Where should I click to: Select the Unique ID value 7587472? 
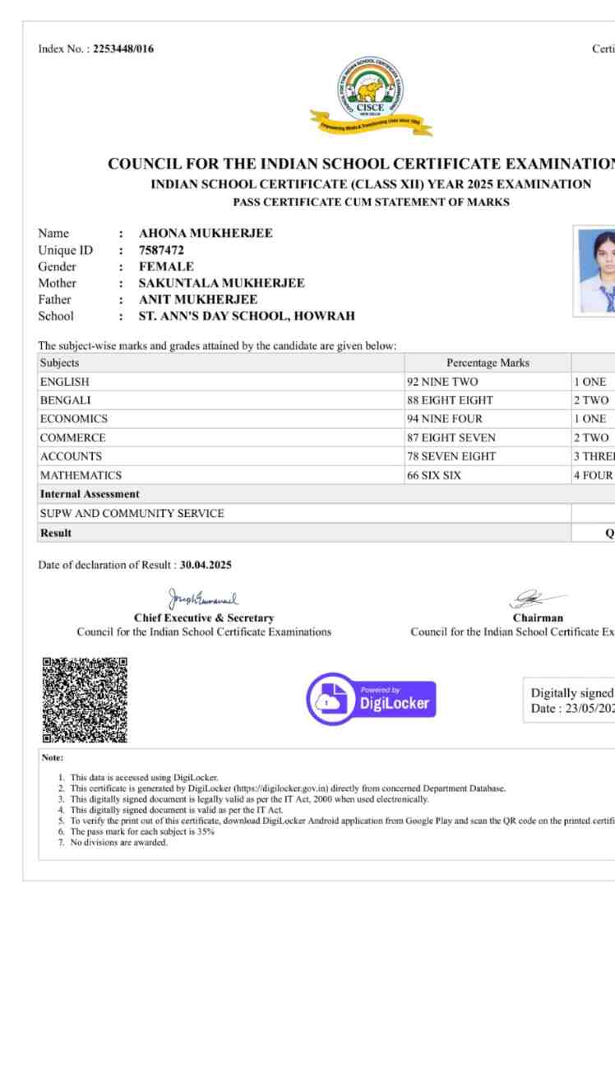pos(162,250)
